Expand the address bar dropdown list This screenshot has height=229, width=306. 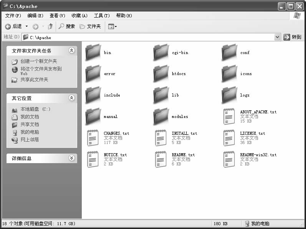coord(277,37)
